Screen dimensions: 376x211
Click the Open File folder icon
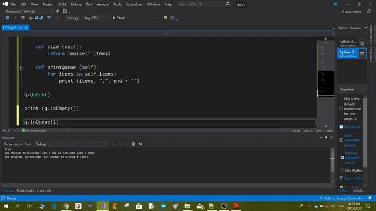pyautogui.click(x=31, y=18)
